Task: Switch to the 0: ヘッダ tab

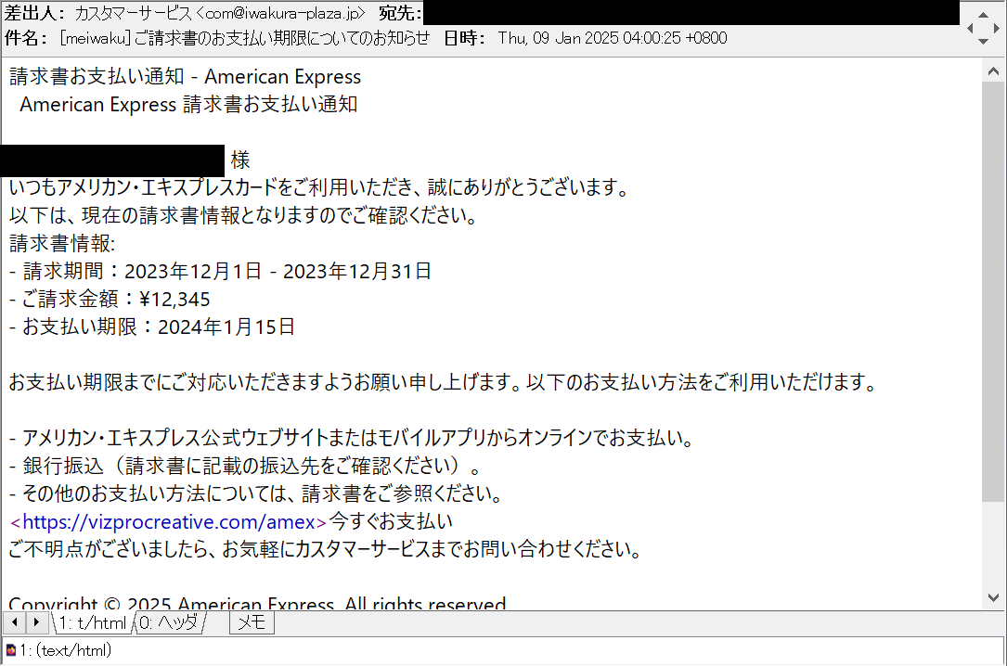Action: click(169, 622)
